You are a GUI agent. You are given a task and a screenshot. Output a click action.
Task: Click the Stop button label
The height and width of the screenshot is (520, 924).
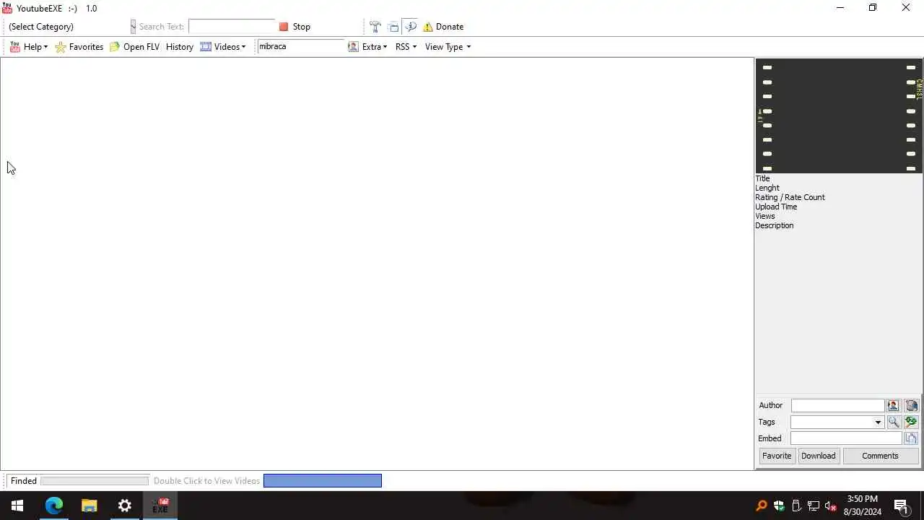pos(302,27)
